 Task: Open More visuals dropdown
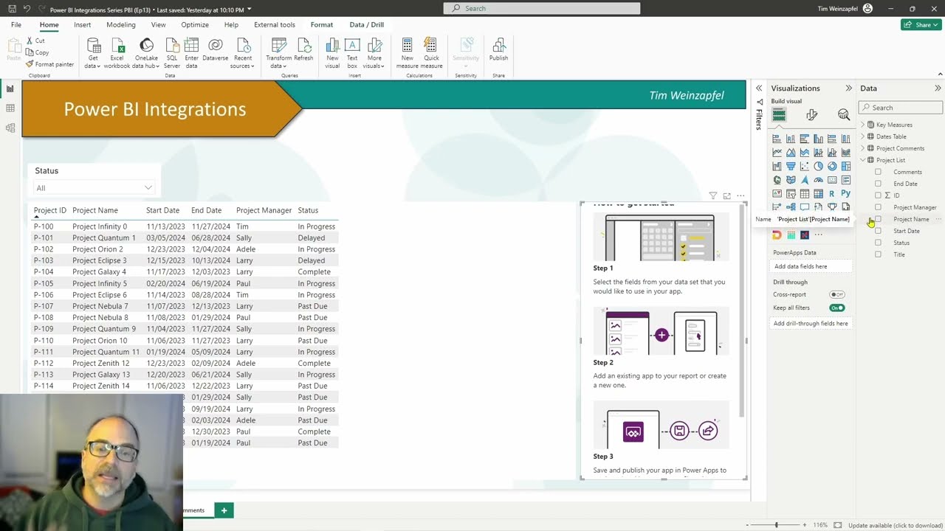(374, 52)
